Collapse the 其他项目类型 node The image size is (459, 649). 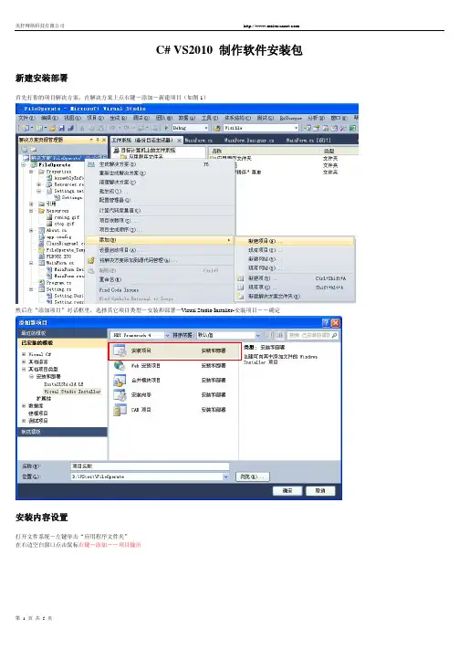click(24, 369)
